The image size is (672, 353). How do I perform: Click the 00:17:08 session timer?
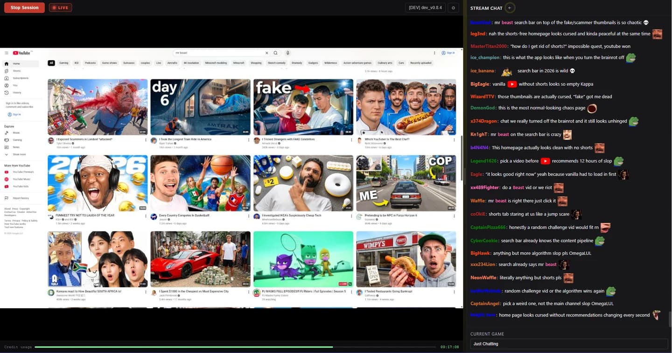(449, 347)
